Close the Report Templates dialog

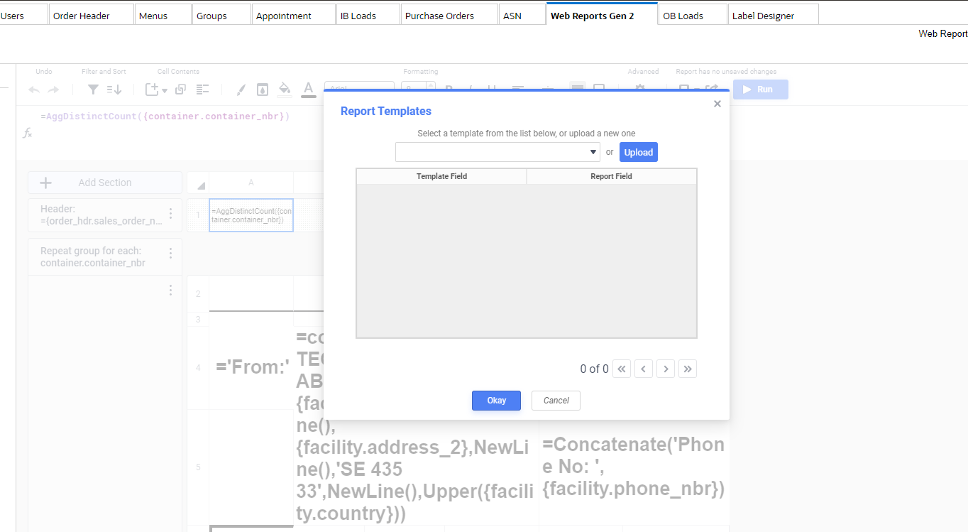717,104
